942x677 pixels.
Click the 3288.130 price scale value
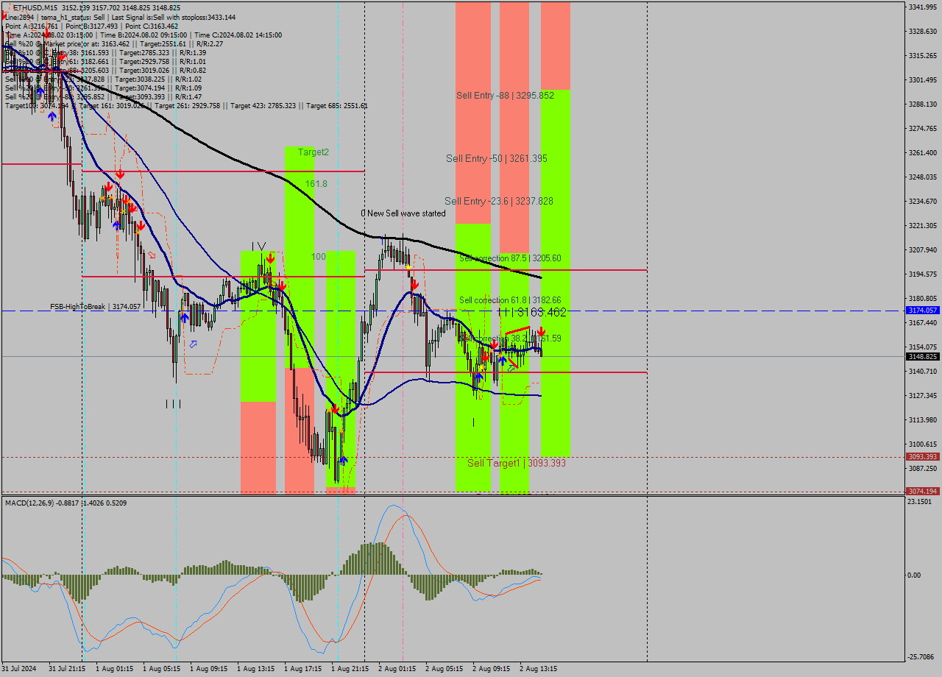(922, 104)
